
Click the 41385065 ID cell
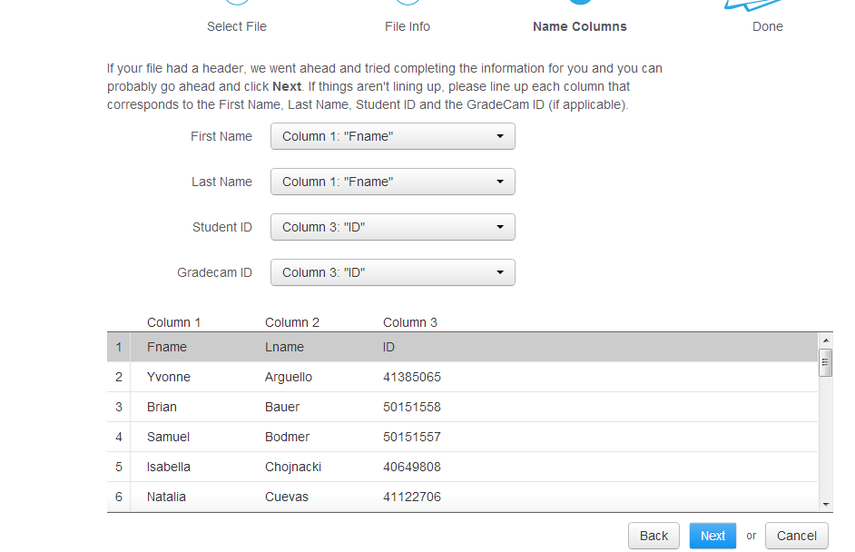[412, 377]
